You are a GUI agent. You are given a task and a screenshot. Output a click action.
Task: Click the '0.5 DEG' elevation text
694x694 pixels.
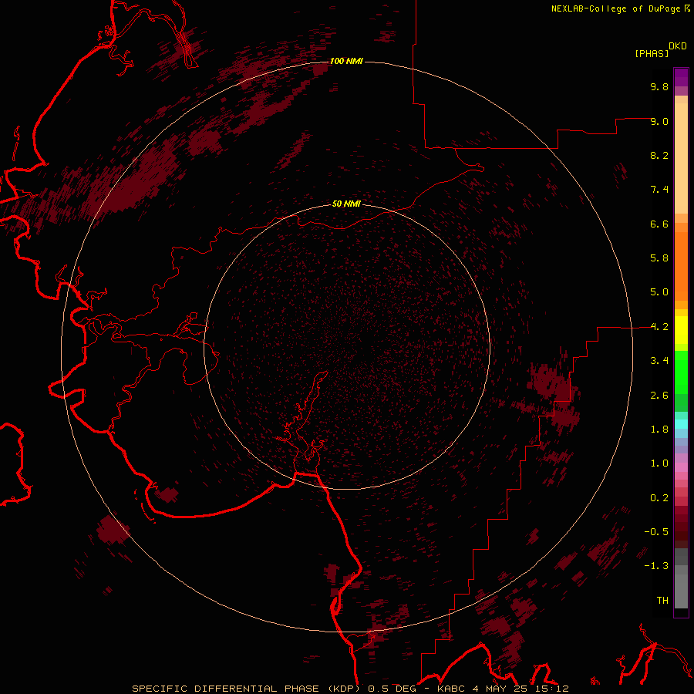pyautogui.click(x=392, y=689)
